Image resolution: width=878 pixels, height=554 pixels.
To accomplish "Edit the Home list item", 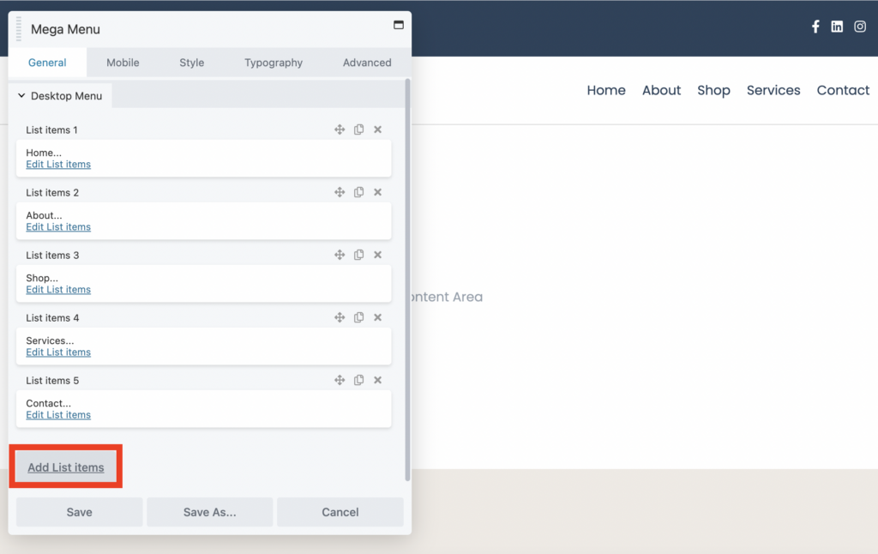I will click(58, 165).
